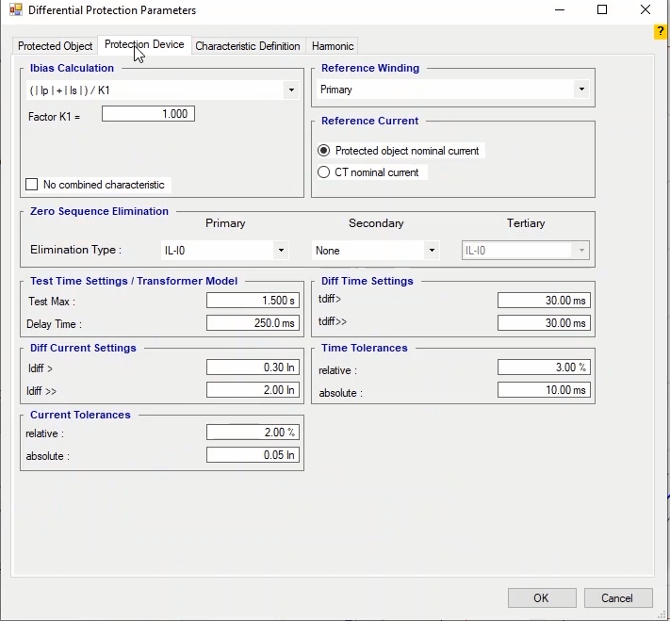Click the yellow help question mark icon
670x621 pixels.
click(661, 32)
